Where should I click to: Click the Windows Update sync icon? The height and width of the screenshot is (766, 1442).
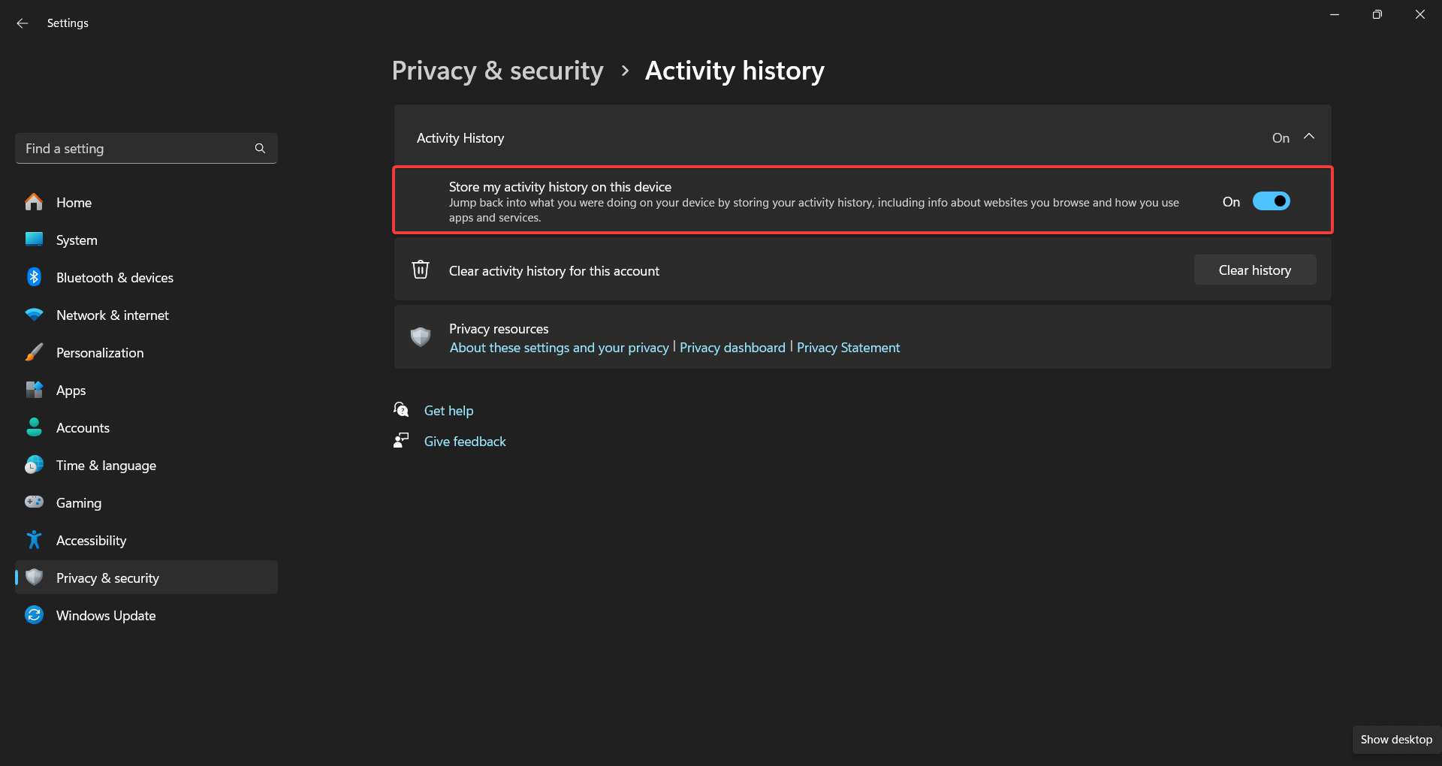pyautogui.click(x=34, y=615)
